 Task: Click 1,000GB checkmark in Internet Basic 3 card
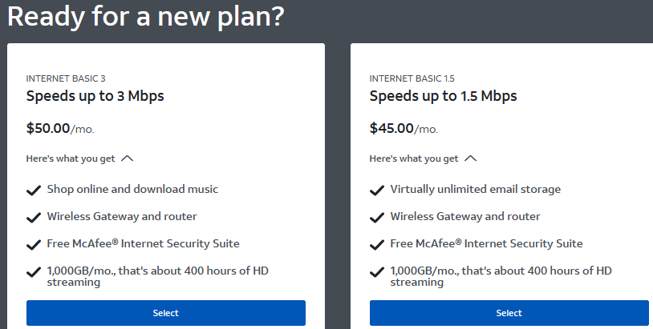34,272
